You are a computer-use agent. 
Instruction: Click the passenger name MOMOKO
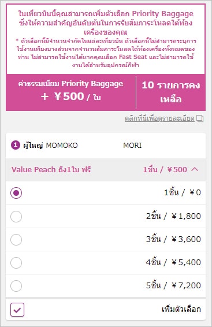pos(62,146)
